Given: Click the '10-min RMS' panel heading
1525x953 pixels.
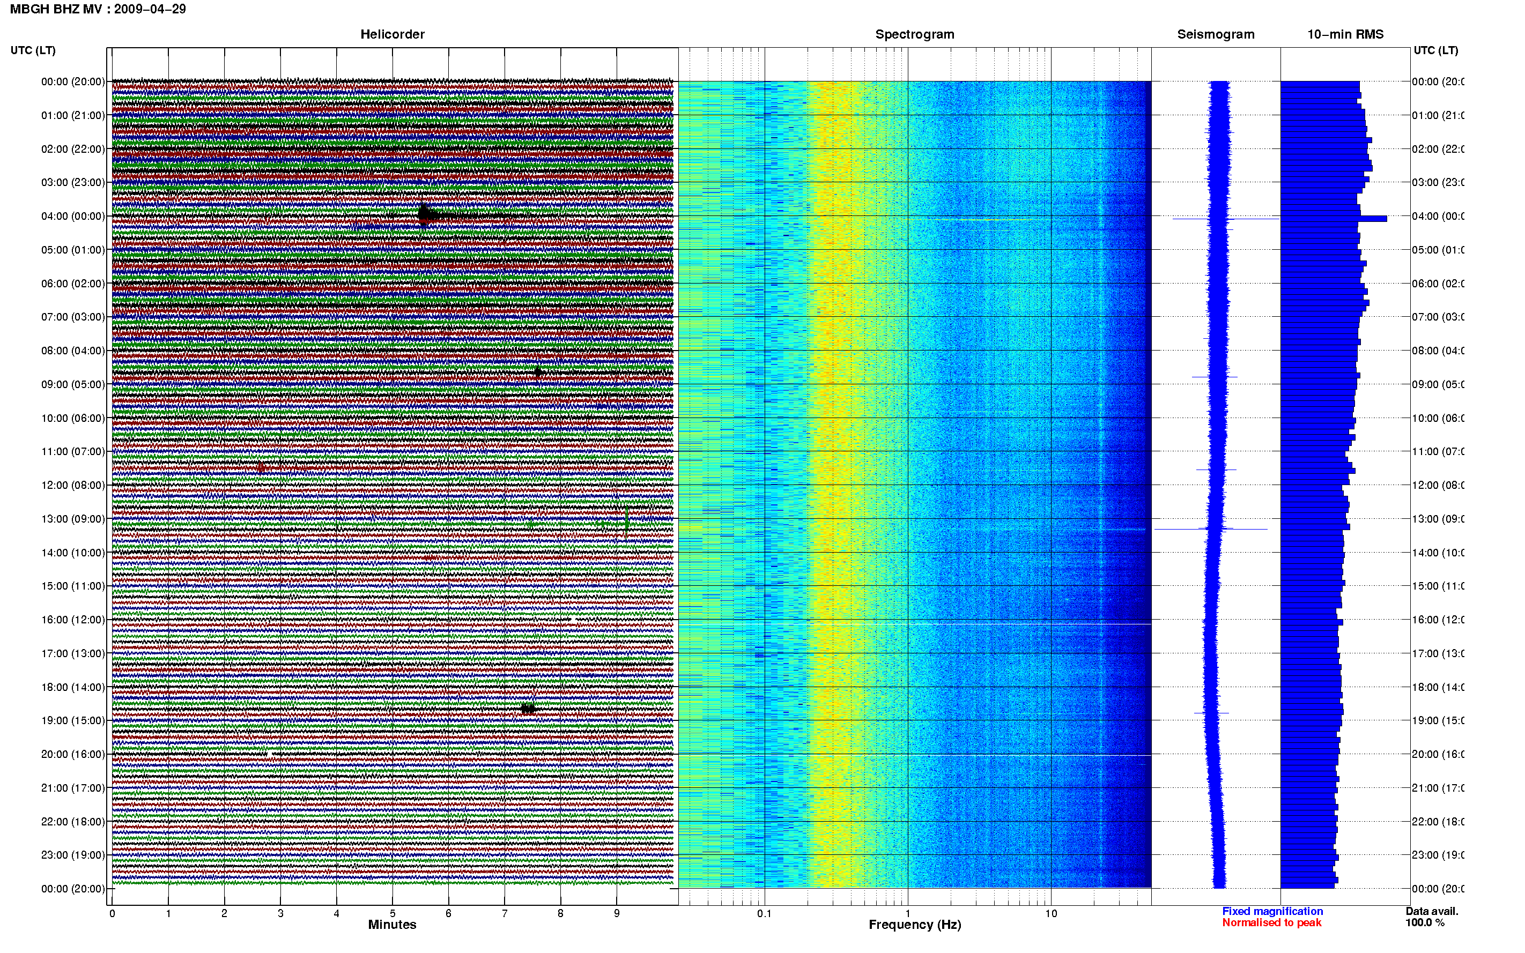Looking at the screenshot, I should point(1345,34).
